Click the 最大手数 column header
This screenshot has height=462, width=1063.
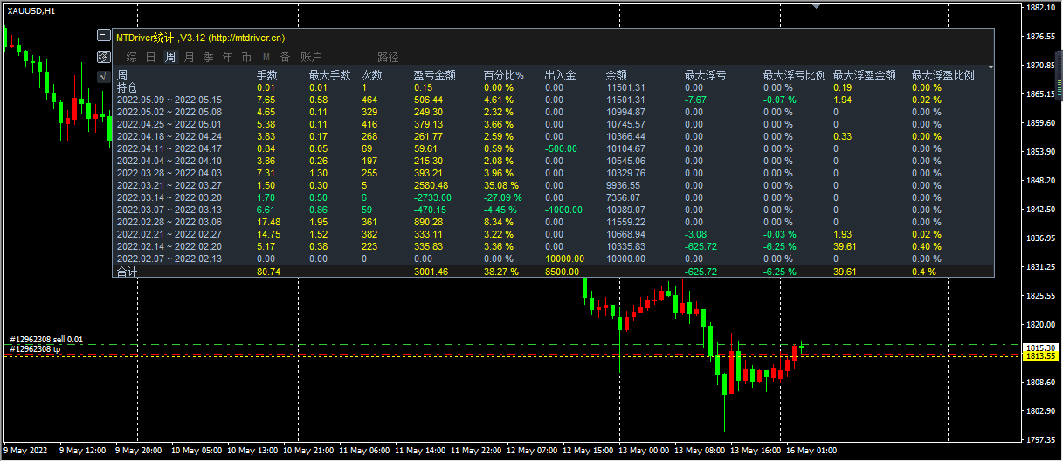(330, 76)
